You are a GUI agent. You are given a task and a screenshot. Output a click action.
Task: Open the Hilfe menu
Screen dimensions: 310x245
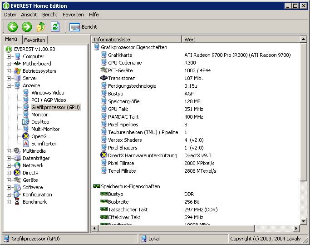pyautogui.click(x=93, y=15)
